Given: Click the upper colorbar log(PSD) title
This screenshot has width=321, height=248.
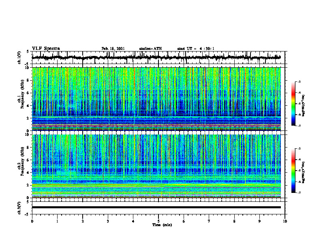Looking at the screenshot, I should tap(304, 106).
